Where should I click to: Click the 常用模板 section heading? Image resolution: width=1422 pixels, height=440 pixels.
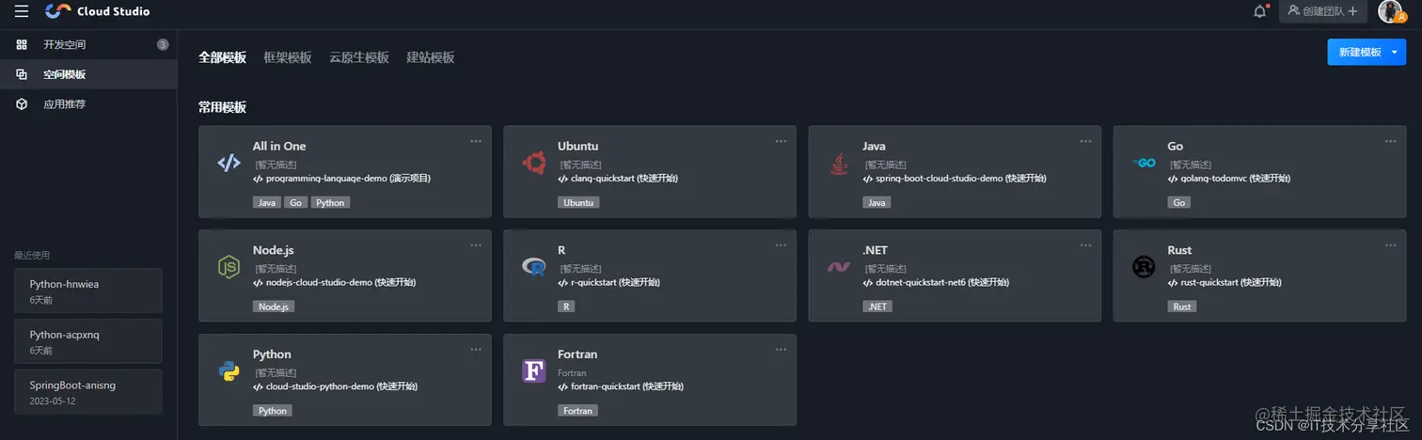click(x=222, y=107)
